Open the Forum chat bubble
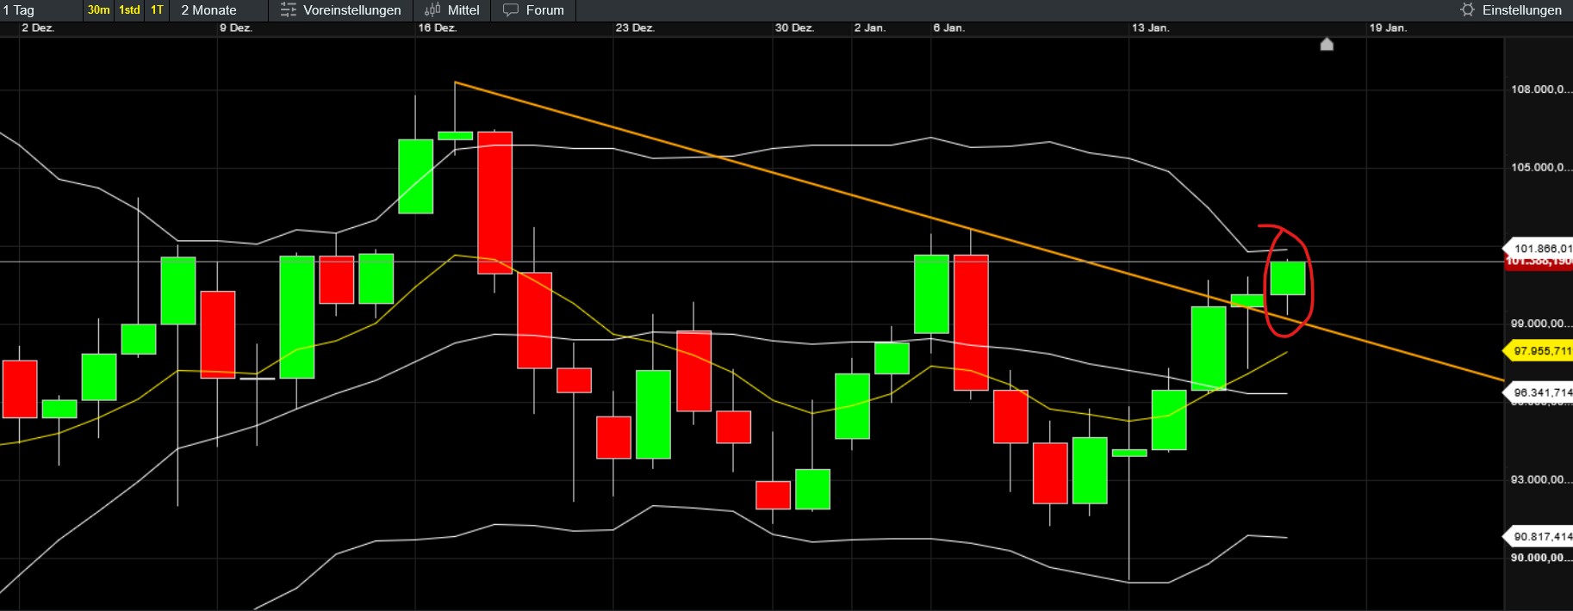Viewport: 1573px width, 611px height. point(534,10)
